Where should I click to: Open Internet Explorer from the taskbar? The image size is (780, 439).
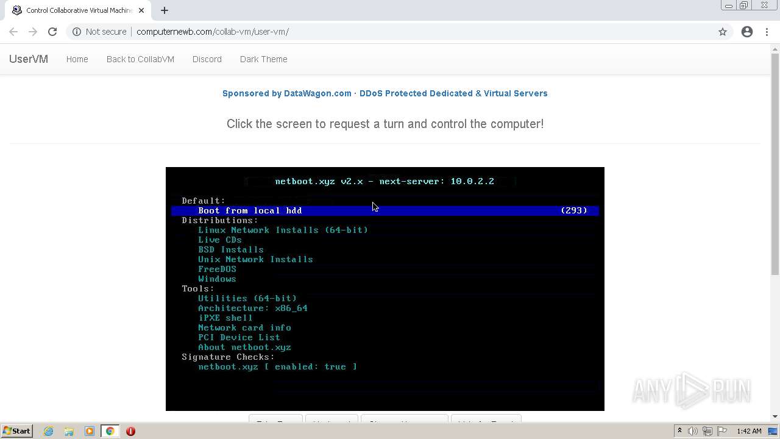48,431
